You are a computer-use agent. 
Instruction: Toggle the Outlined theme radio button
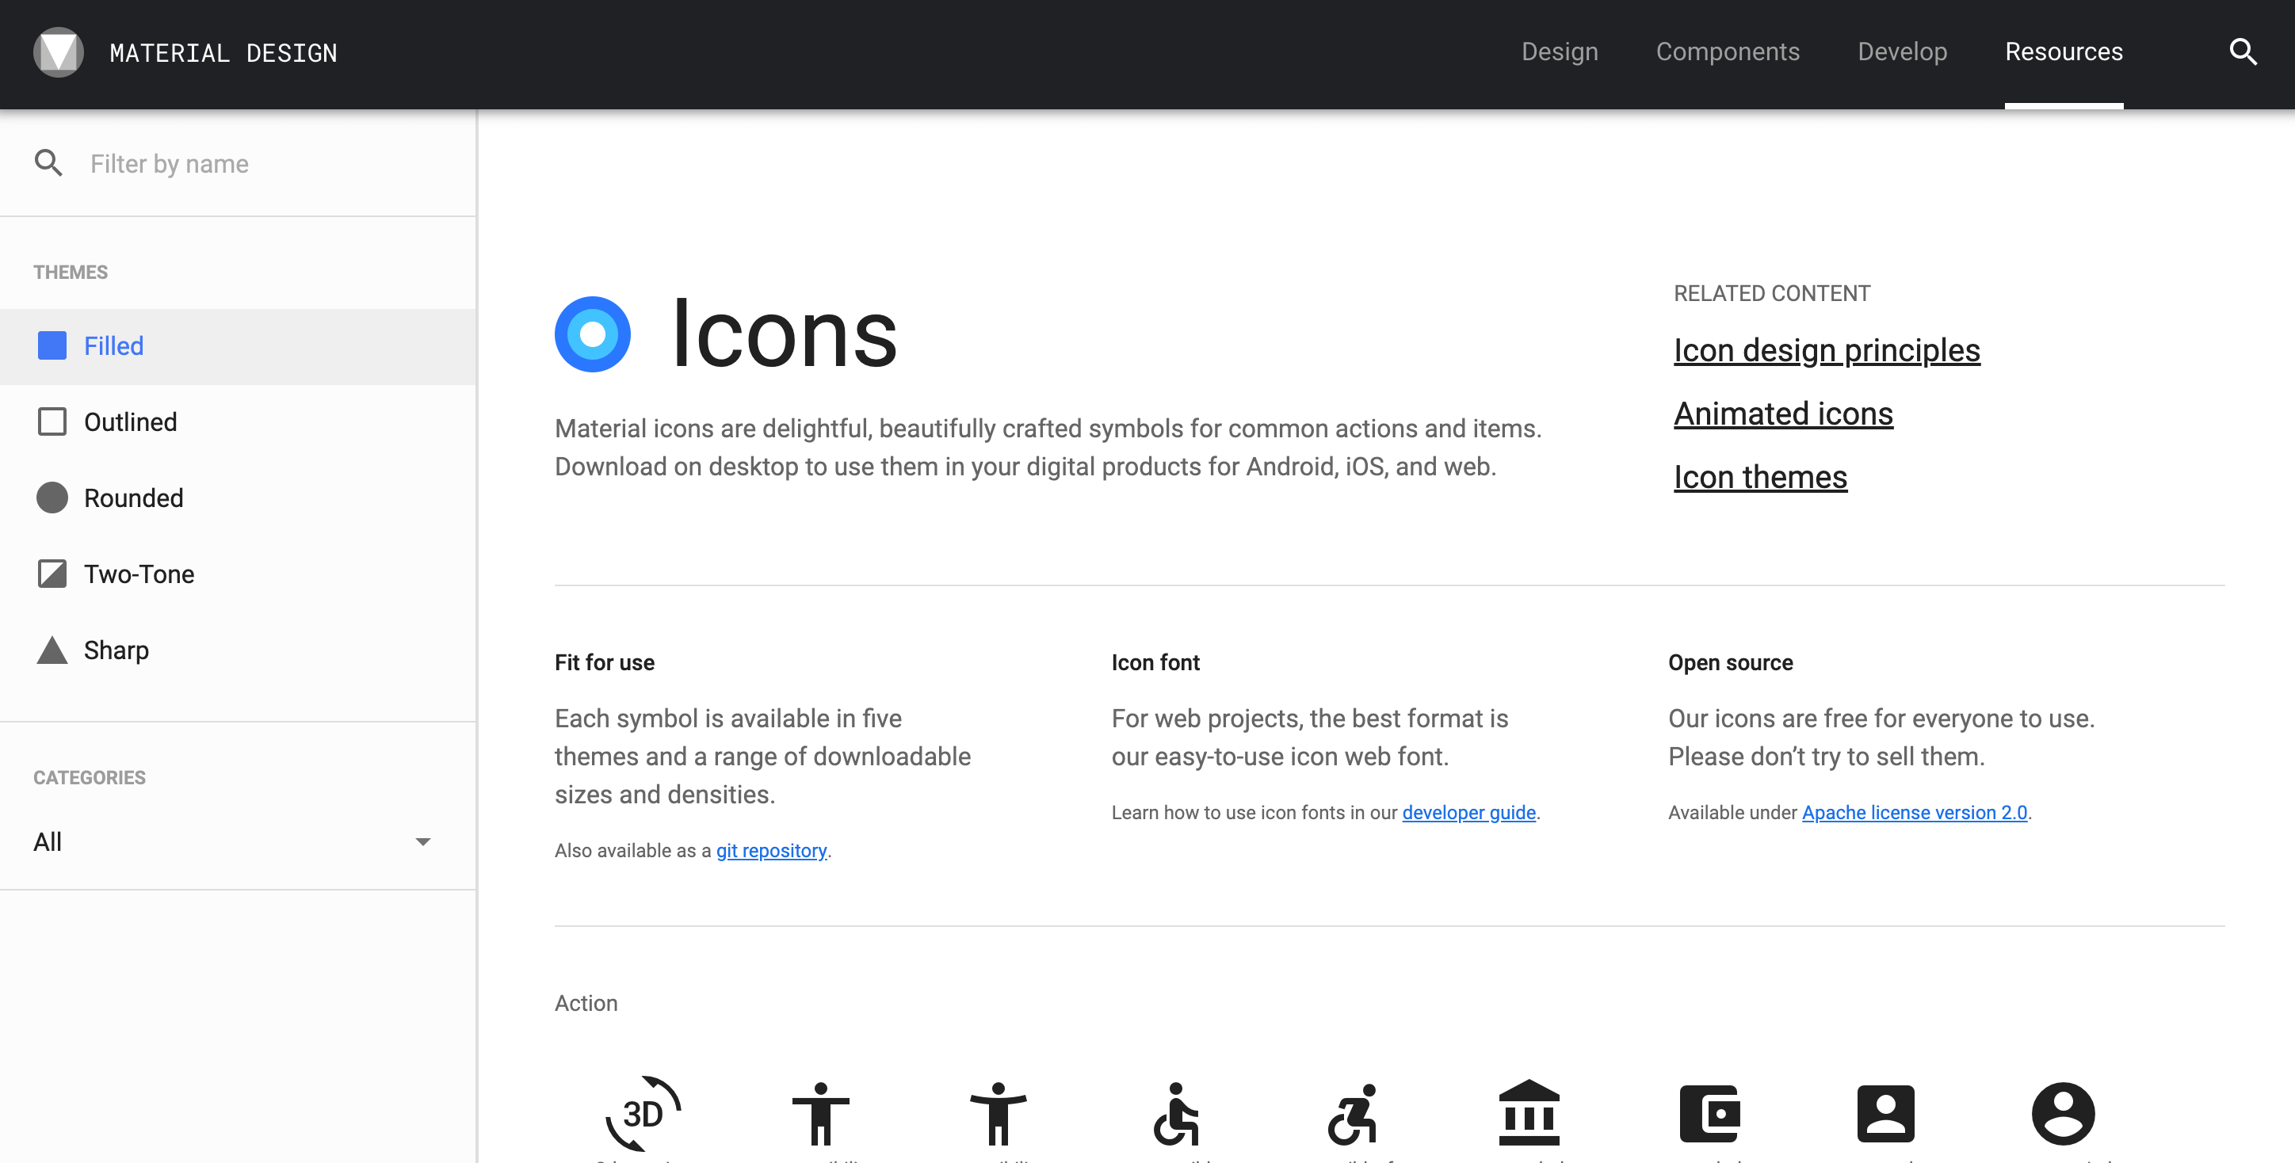click(52, 421)
